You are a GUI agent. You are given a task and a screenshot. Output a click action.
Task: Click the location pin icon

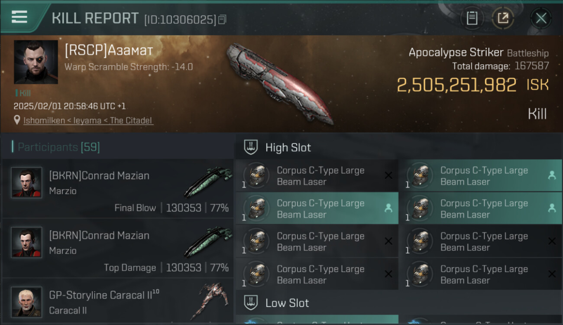[x=17, y=120]
